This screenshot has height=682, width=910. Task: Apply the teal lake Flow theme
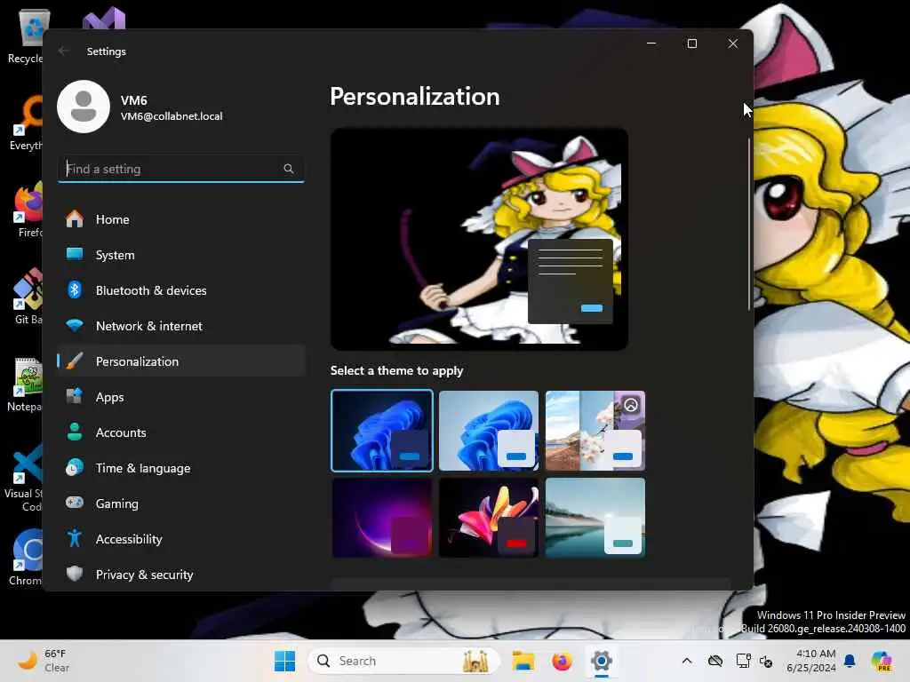(595, 518)
